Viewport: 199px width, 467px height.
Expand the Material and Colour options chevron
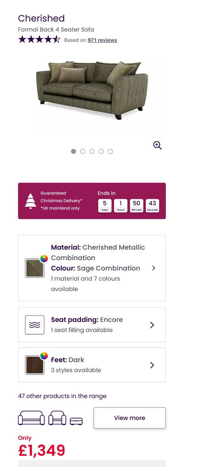click(154, 268)
